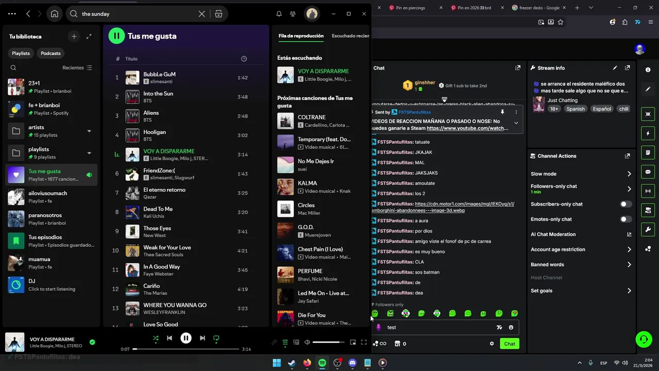659x371 pixels.
Task: Open Spotify friends activity icon
Action: (x=293, y=14)
